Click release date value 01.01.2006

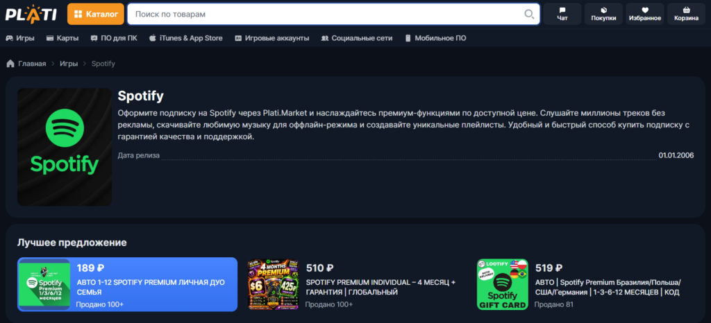click(x=676, y=155)
